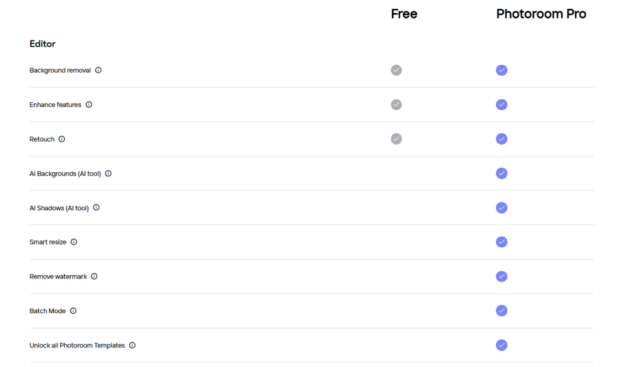Click the info icon beside Retouch
625x367 pixels.
[x=62, y=139]
